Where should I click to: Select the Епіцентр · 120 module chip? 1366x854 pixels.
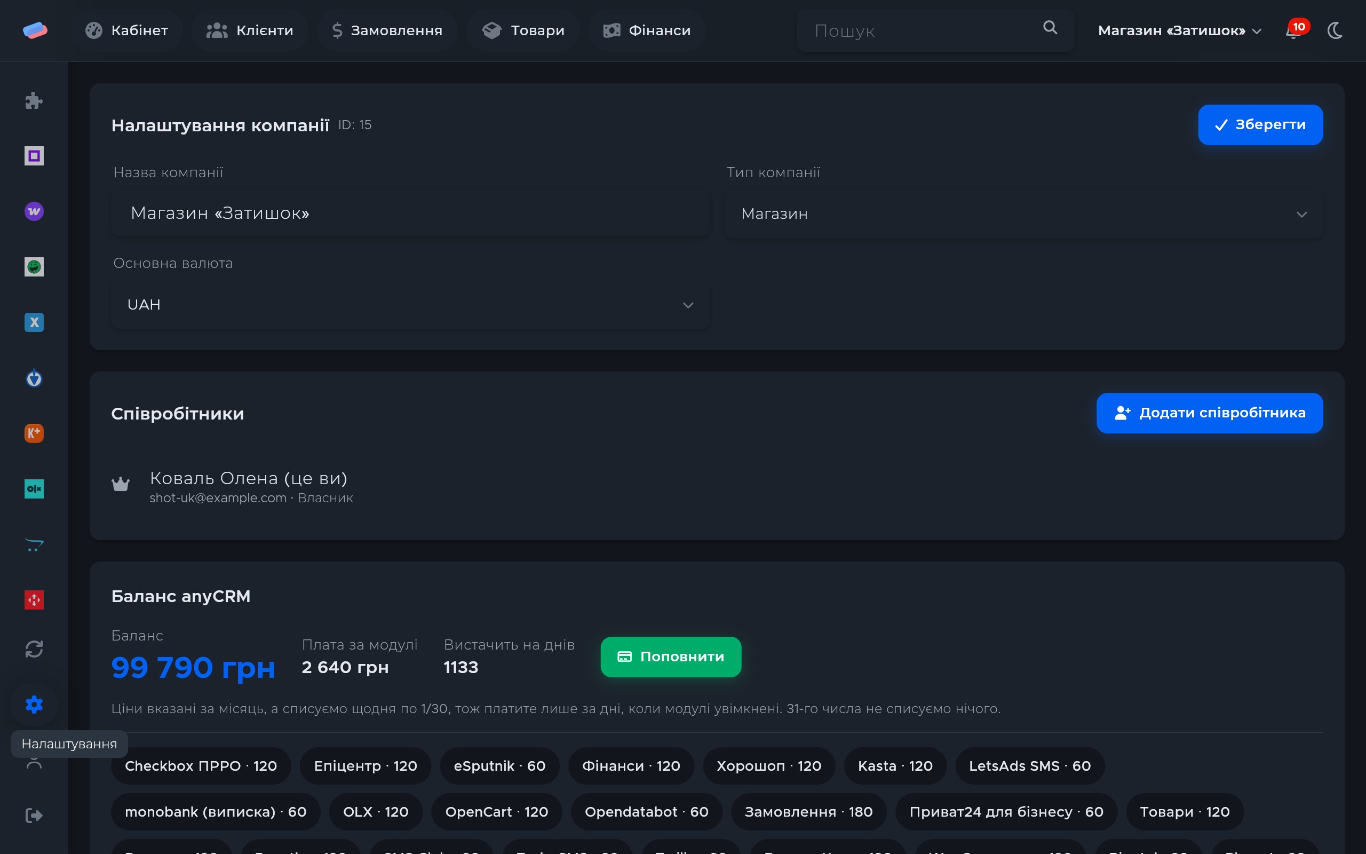coord(365,766)
